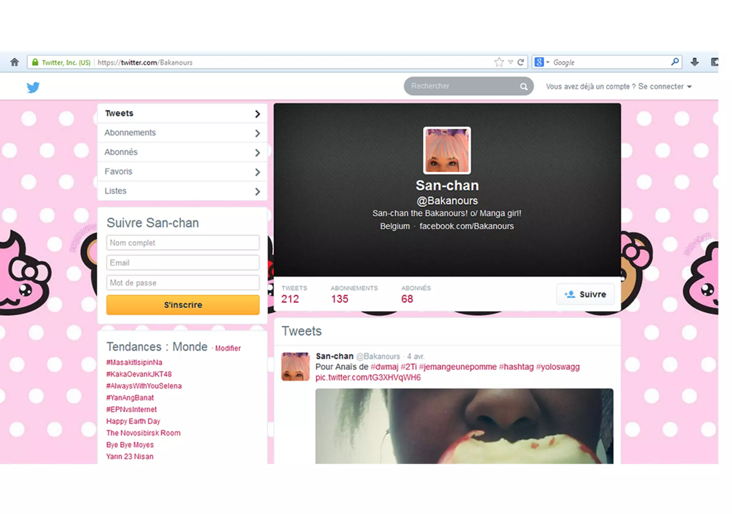Click the Twitter bird logo

(33, 87)
